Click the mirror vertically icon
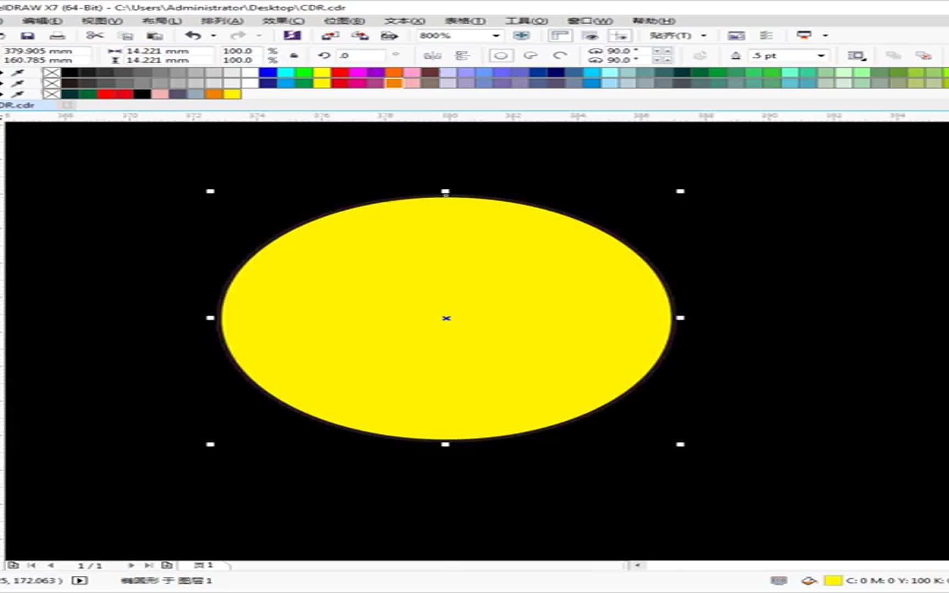Image resolution: width=949 pixels, height=593 pixels. pos(463,55)
